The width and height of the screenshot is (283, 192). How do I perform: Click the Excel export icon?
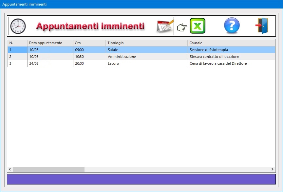[198, 26]
